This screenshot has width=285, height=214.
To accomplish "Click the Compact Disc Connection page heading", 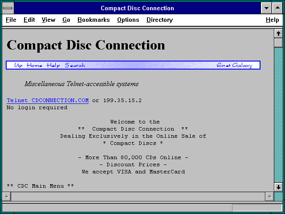I will (86, 45).
